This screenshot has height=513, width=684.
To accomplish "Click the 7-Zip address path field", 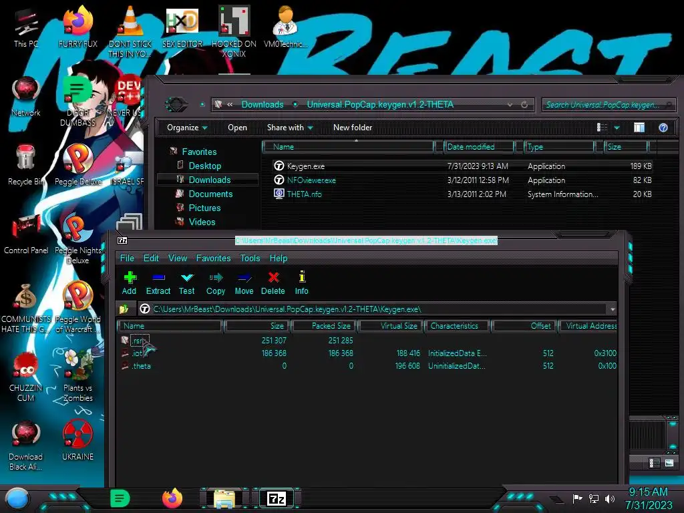I will pyautogui.click(x=373, y=309).
